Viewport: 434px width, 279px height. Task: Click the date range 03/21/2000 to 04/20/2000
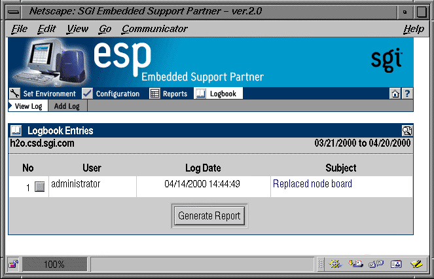[x=362, y=143]
